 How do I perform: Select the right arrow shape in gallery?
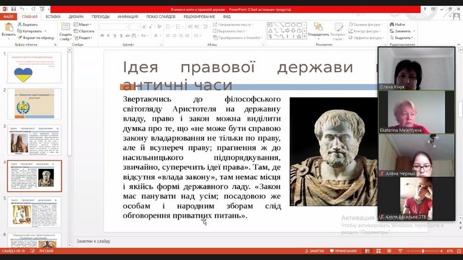click(287, 31)
